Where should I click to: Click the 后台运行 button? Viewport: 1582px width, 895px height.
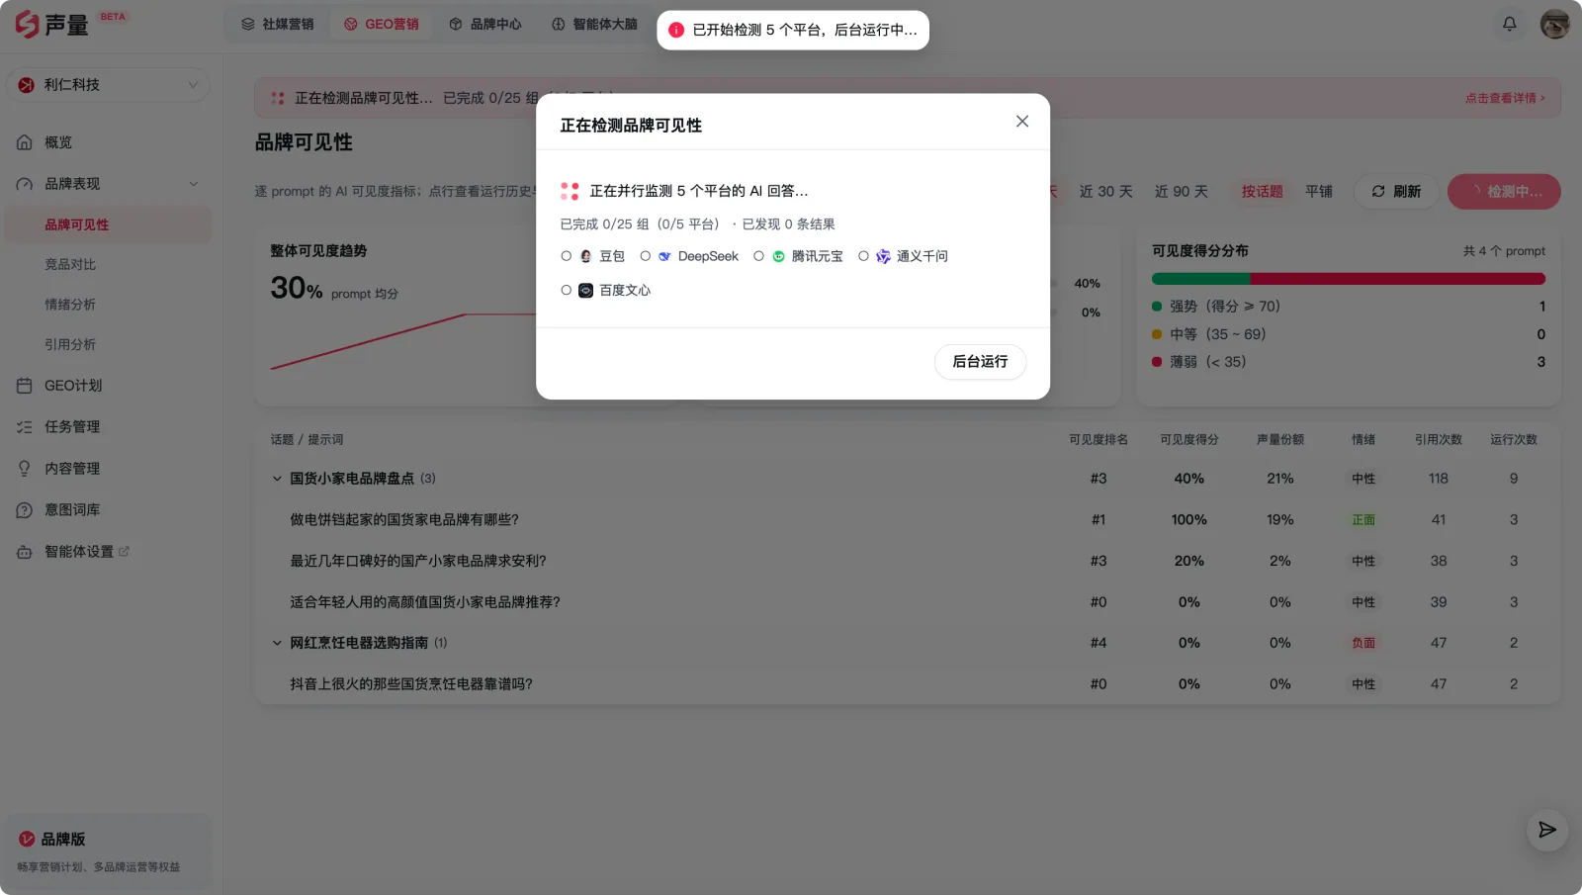click(980, 362)
